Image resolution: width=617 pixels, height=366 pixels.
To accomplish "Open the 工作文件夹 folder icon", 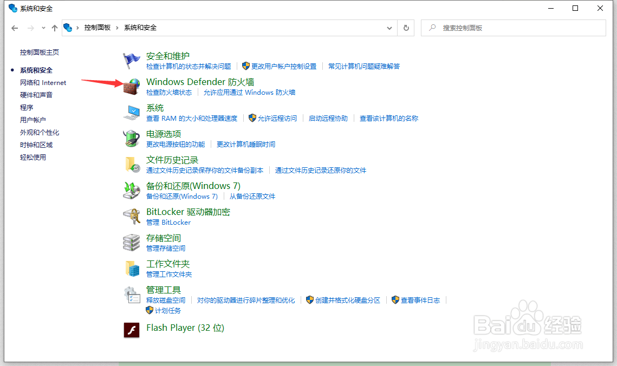I will (132, 269).
